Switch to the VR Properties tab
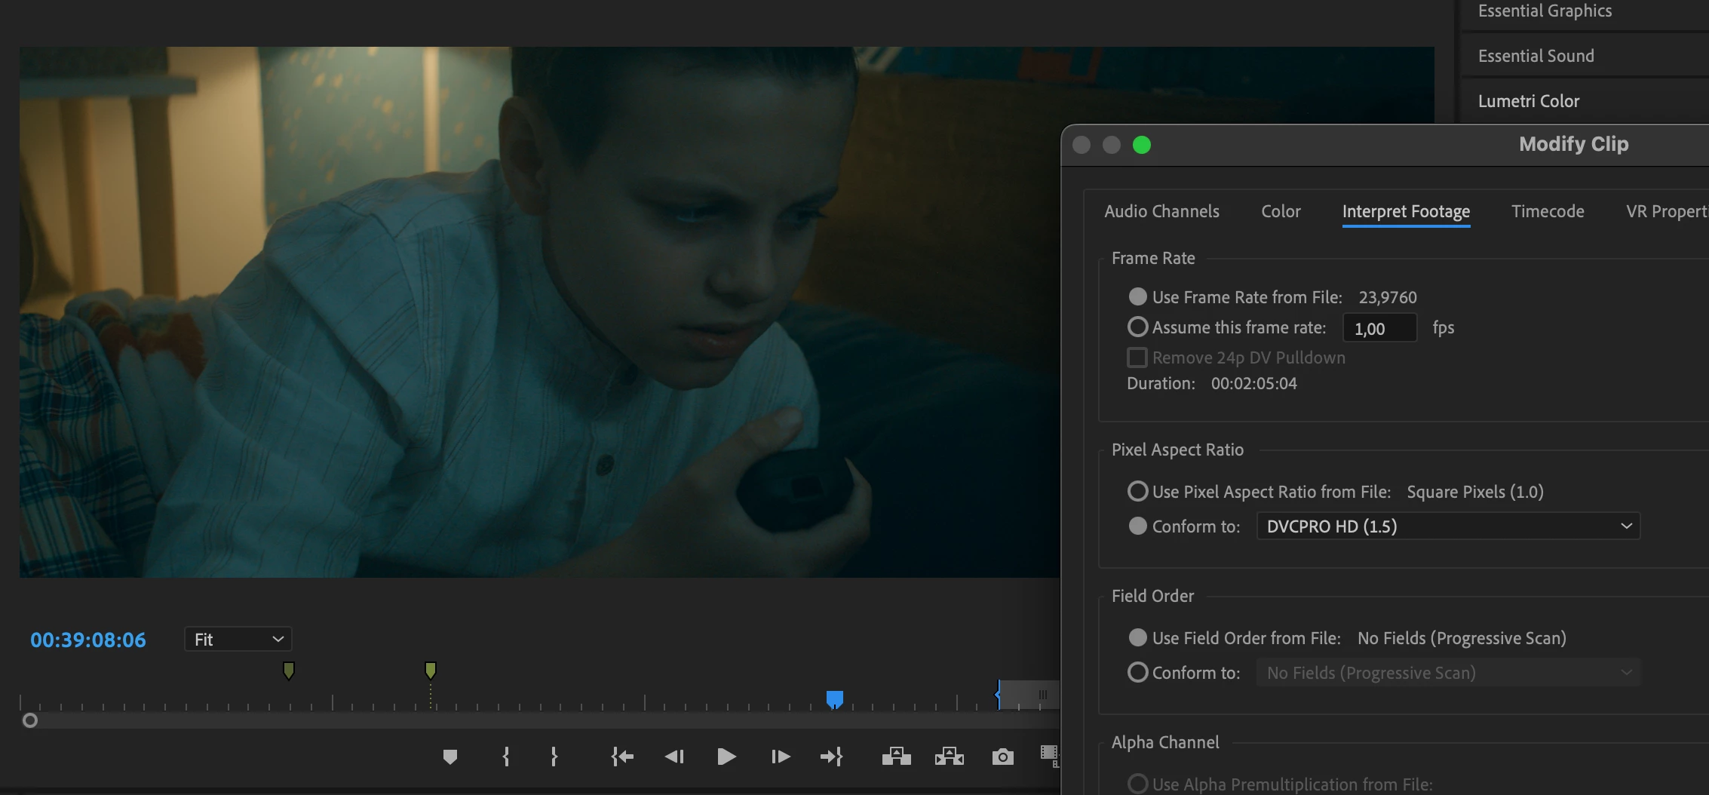This screenshot has width=1709, height=795. click(1667, 211)
